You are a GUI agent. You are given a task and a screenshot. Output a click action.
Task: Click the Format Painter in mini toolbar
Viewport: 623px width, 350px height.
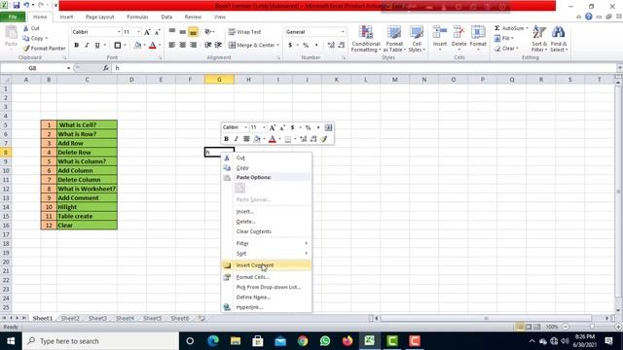(x=324, y=139)
